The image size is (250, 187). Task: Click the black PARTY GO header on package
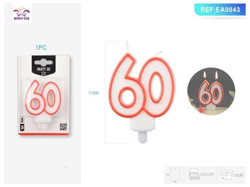(44, 65)
